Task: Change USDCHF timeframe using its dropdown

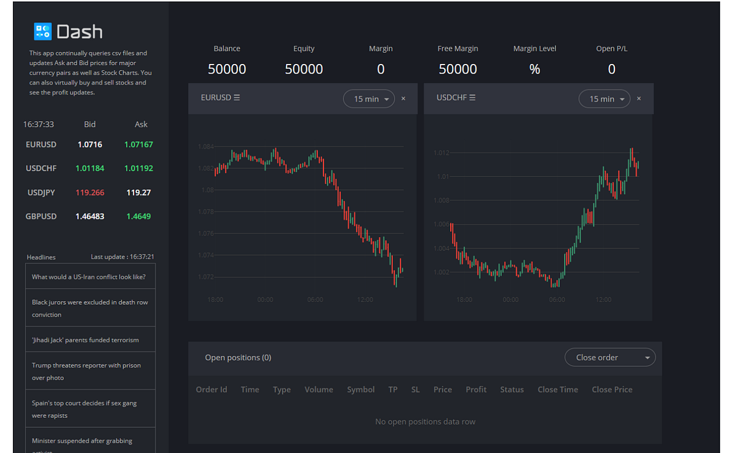Action: point(604,98)
